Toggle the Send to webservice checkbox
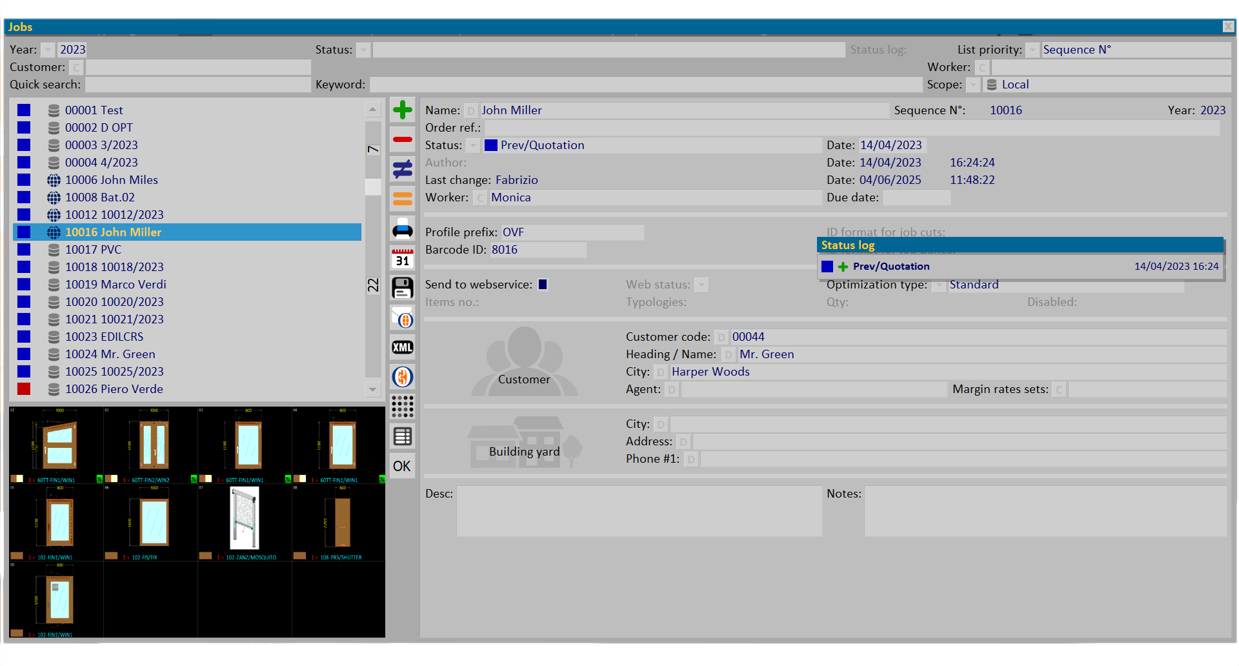Image resolution: width=1239 pixels, height=666 pixels. tap(543, 285)
